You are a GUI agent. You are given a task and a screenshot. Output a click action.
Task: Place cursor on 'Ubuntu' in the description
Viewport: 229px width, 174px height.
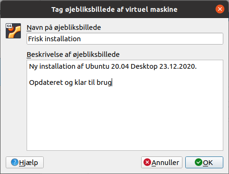tap(97, 66)
